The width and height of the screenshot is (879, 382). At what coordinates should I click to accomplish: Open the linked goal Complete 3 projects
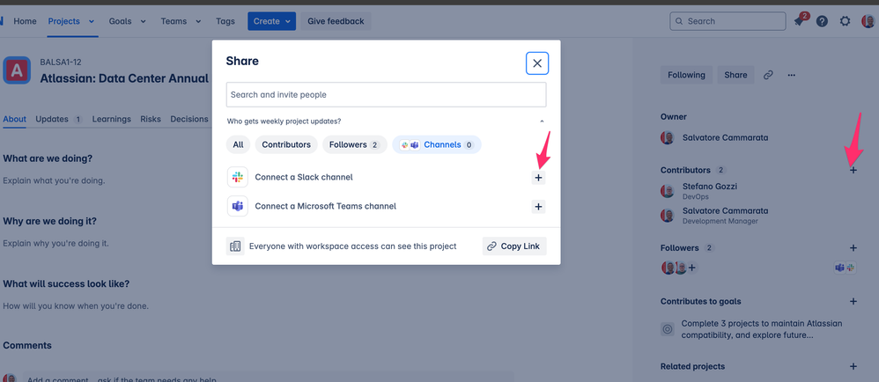[x=762, y=329]
